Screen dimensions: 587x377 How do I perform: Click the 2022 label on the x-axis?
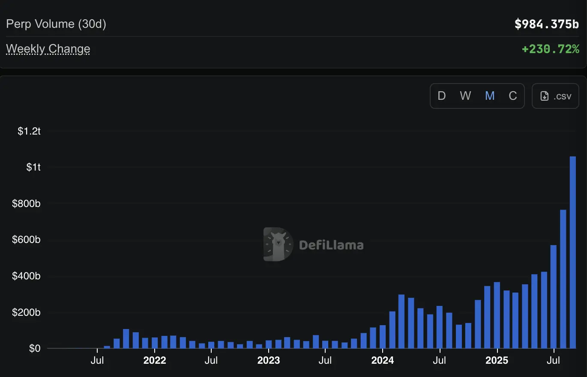point(155,360)
